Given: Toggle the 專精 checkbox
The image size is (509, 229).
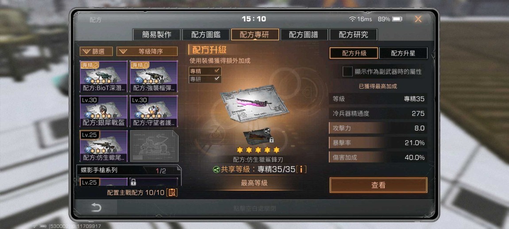Looking at the screenshot, I should [x=205, y=71].
